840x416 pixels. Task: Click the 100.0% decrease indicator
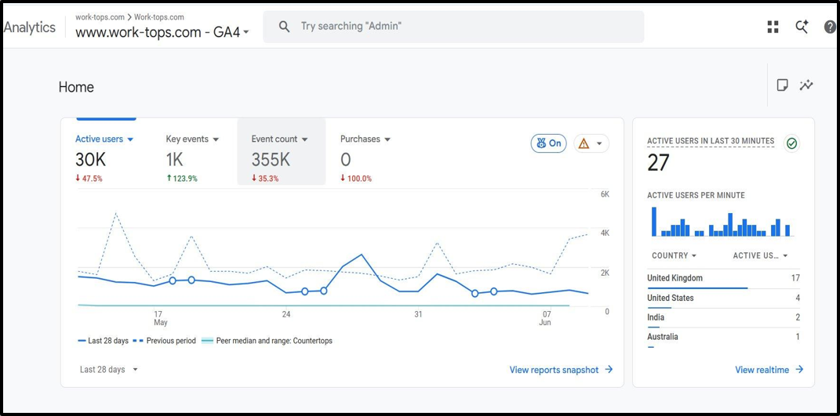pyautogui.click(x=356, y=179)
